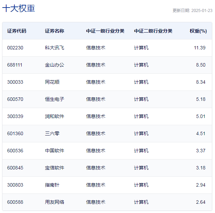Click 信息技术 in the 用友网络 row

pyautogui.click(x=96, y=202)
